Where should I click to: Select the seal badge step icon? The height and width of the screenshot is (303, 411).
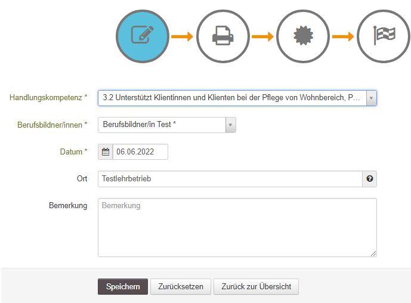tap(303, 36)
